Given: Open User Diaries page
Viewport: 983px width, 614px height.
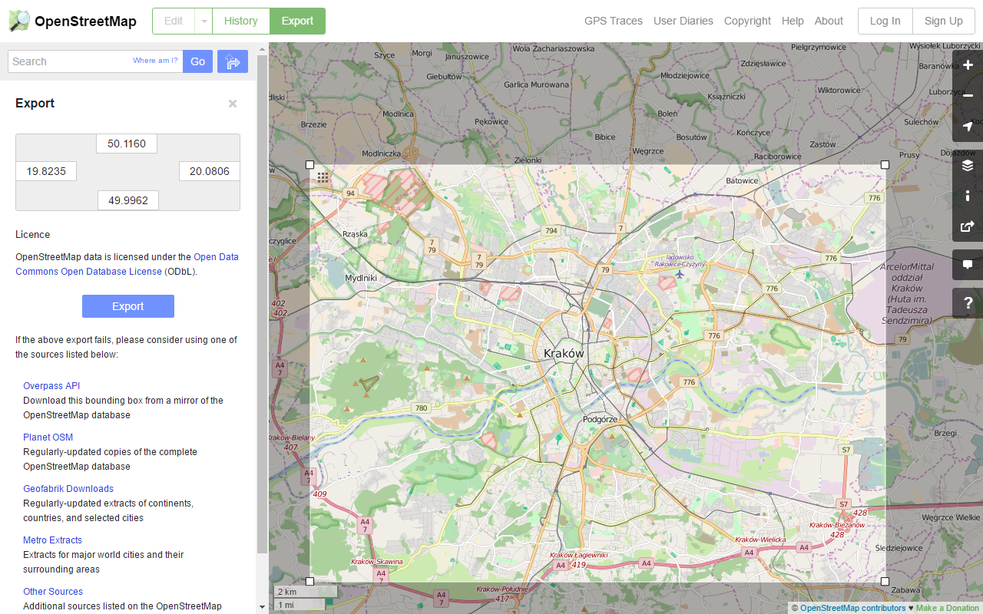Looking at the screenshot, I should [x=683, y=21].
